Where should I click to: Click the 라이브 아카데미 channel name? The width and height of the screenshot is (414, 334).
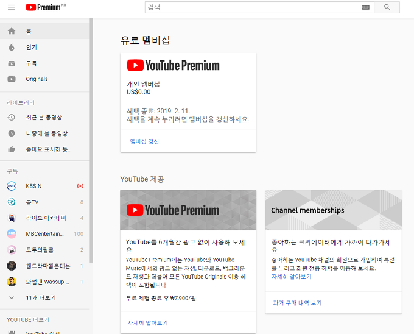coord(46,218)
